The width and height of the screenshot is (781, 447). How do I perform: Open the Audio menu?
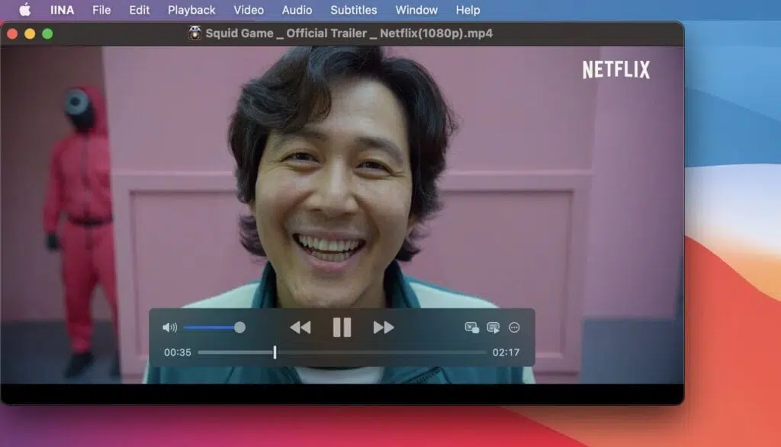[x=297, y=10]
